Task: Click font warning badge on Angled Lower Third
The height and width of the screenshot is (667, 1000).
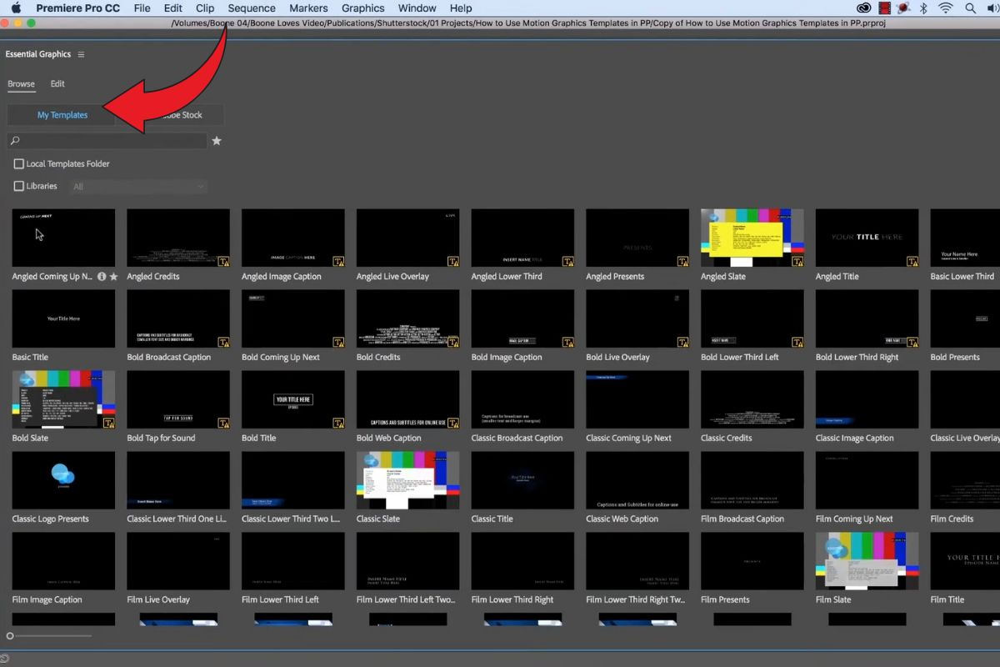Action: (568, 261)
